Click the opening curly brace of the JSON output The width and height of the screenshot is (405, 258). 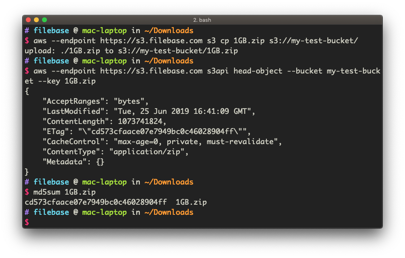click(27, 91)
